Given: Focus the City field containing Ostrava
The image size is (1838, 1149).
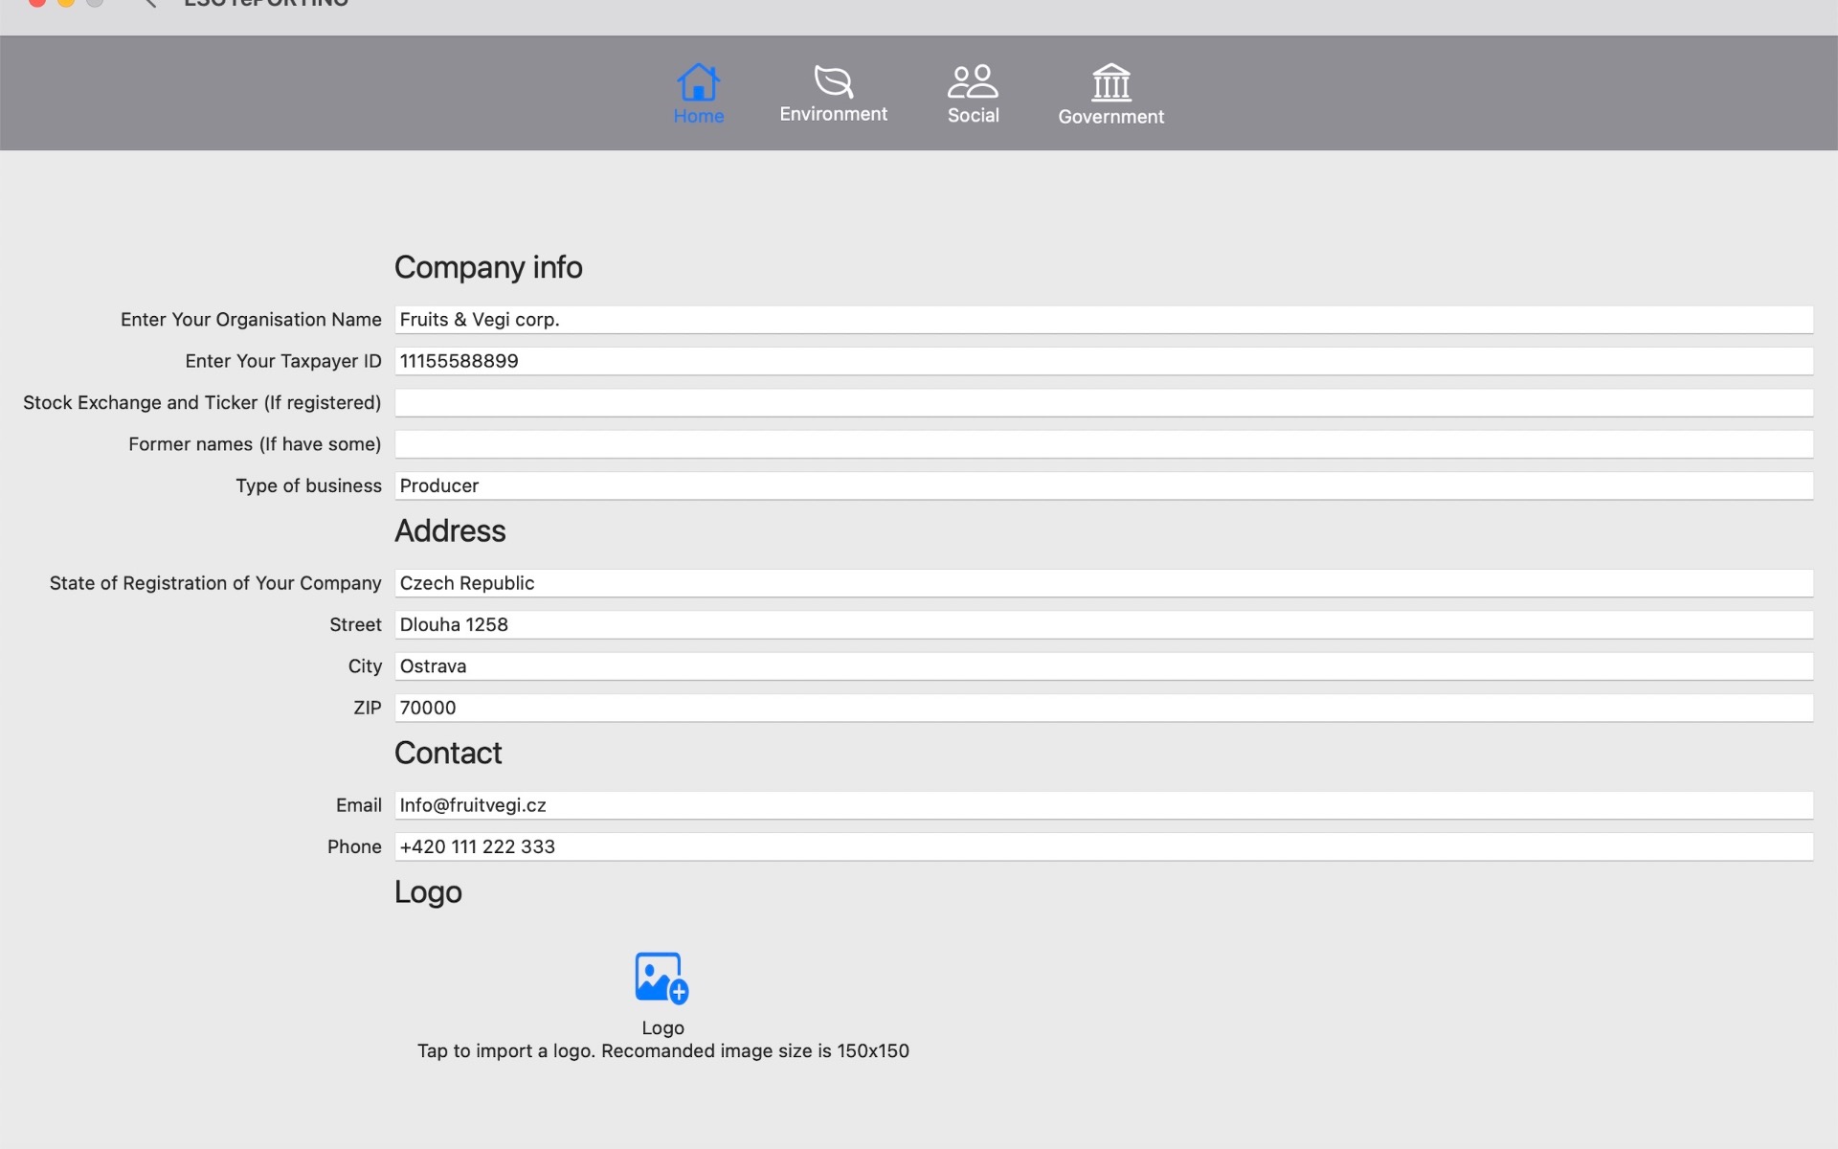Looking at the screenshot, I should pyautogui.click(x=1103, y=666).
